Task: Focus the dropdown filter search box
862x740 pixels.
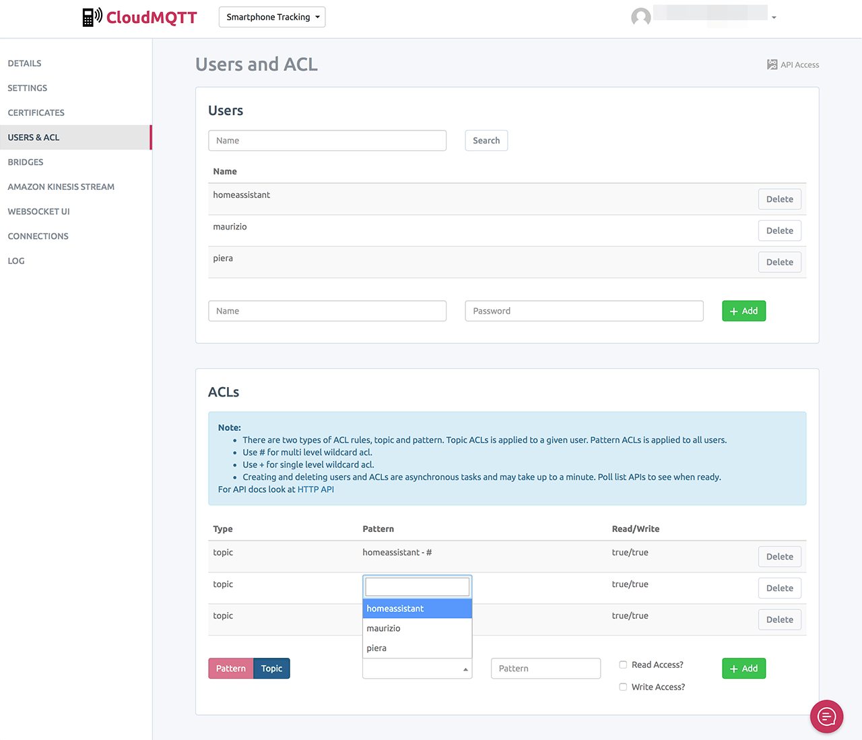Action: [418, 586]
